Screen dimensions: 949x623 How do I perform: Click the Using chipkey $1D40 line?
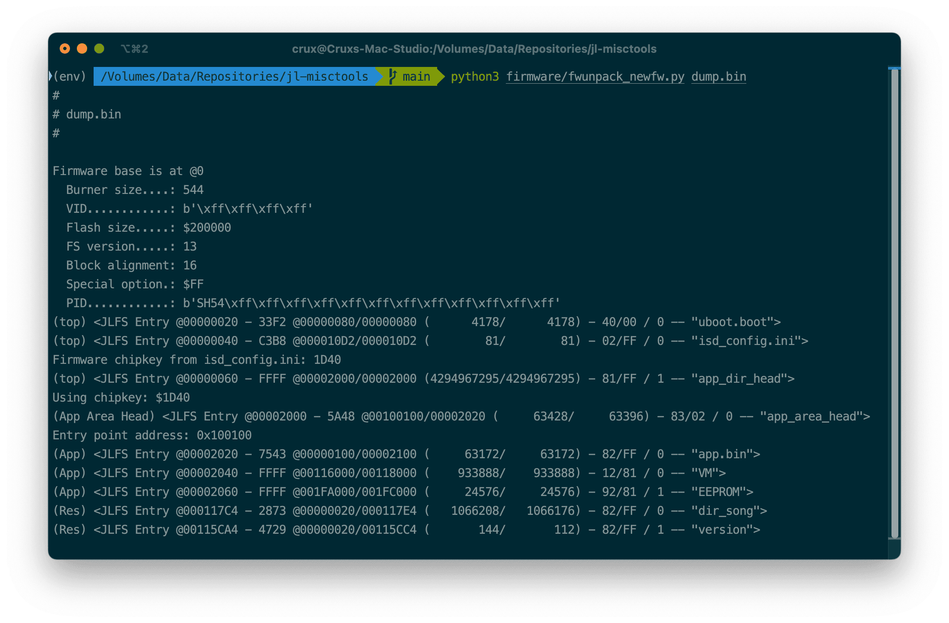point(121,397)
